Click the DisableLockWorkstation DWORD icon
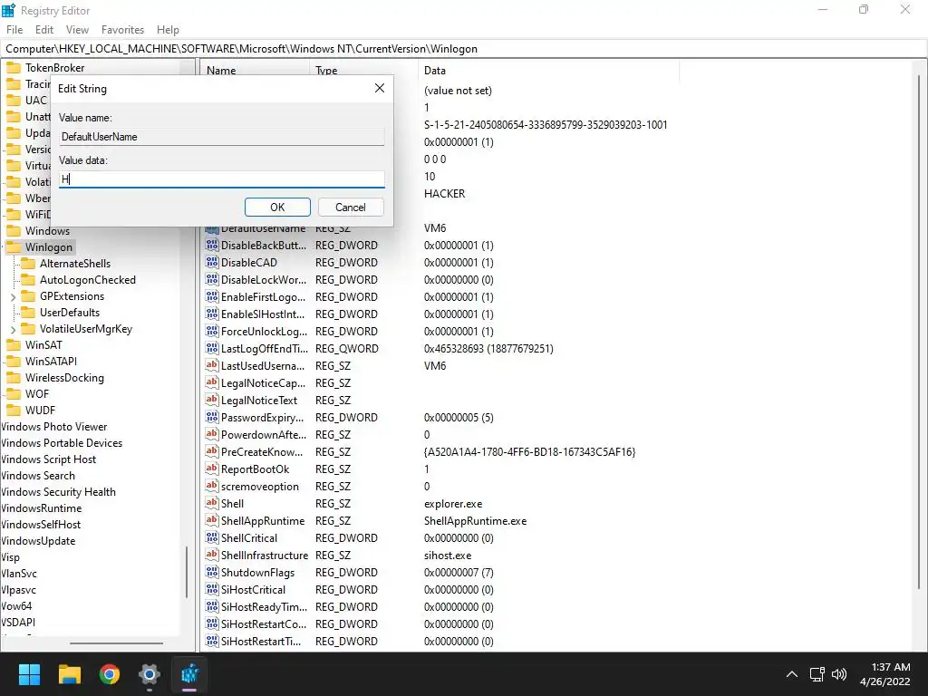The image size is (928, 696). coord(212,279)
